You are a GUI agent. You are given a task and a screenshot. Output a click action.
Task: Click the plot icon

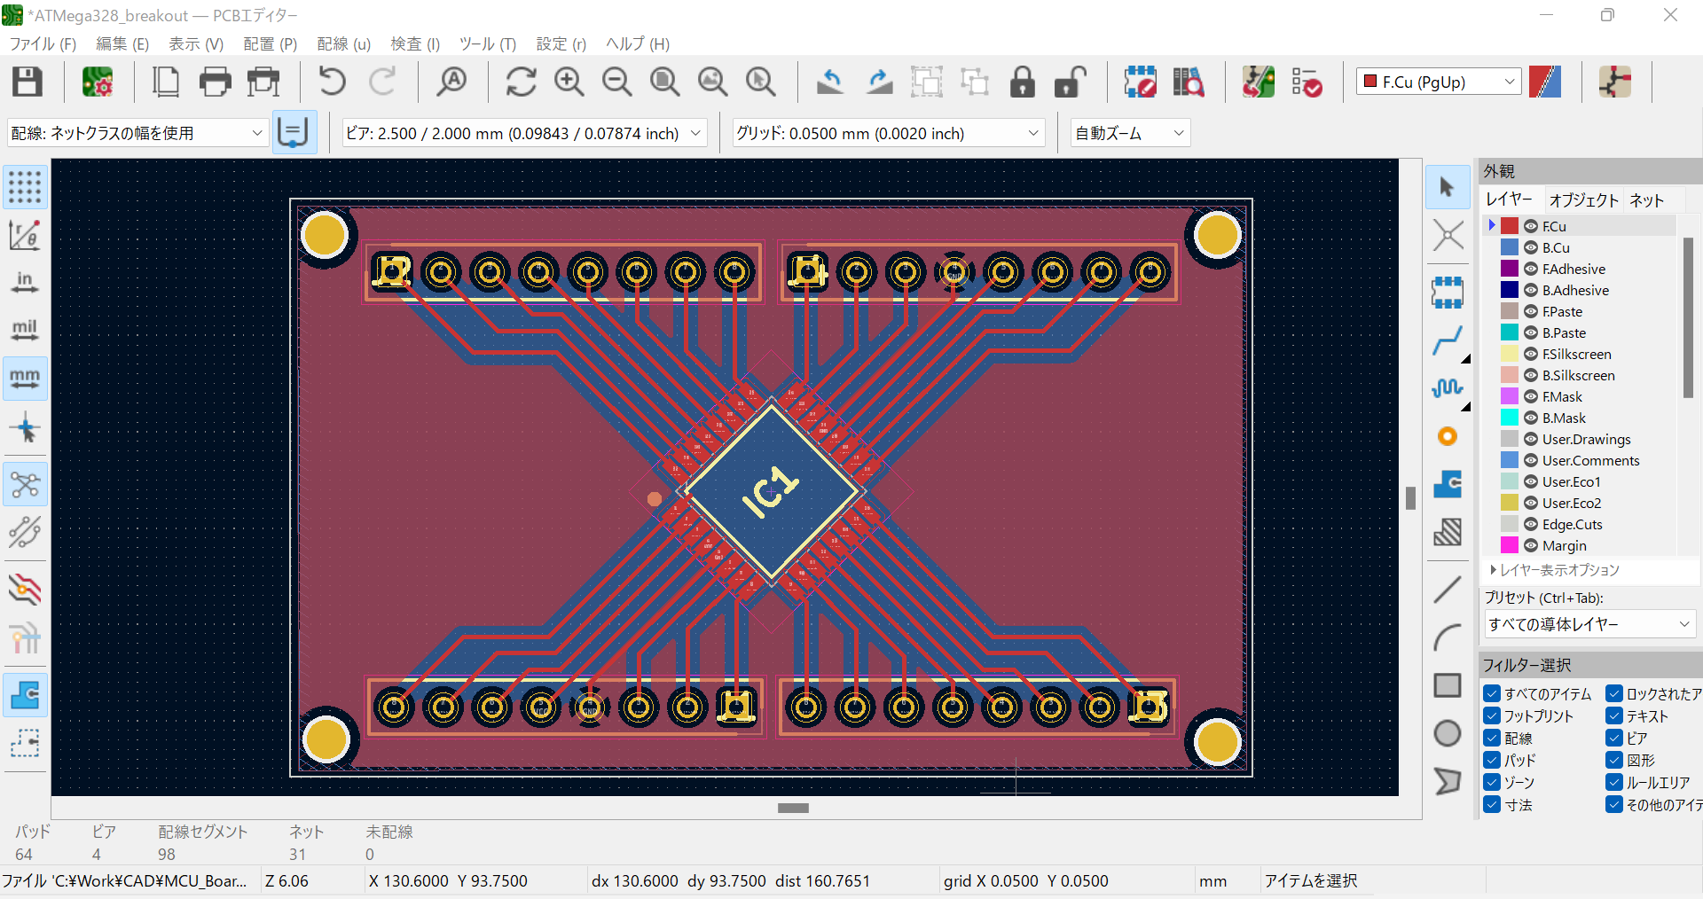click(263, 82)
